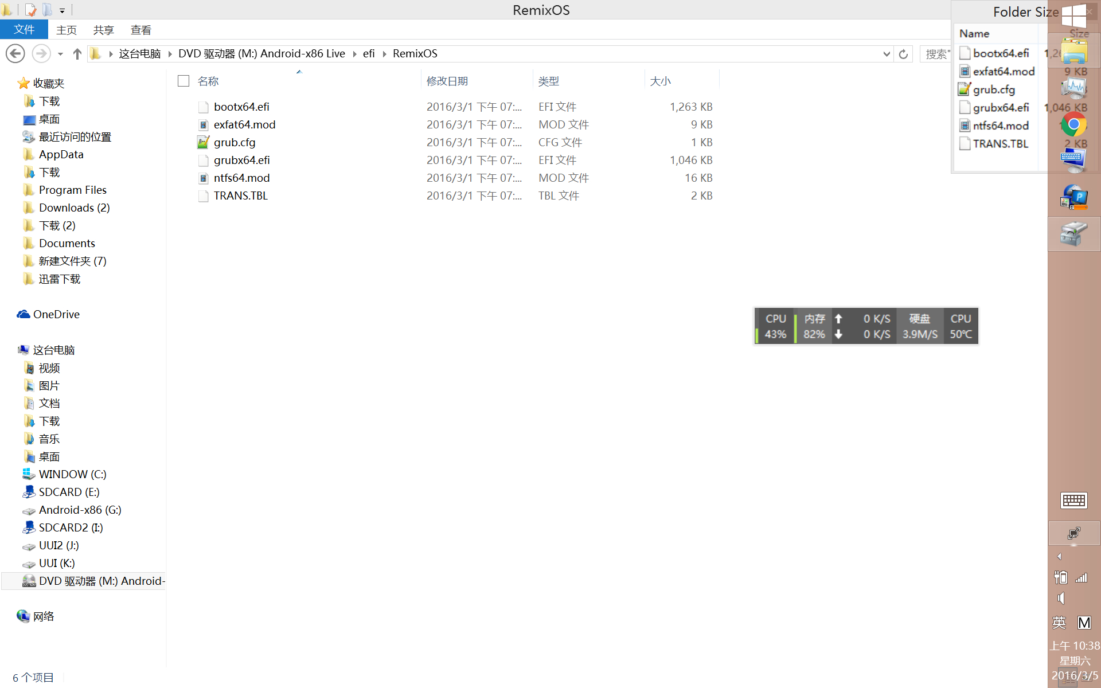Viewport: 1101px width, 688px height.
Task: Switch to the 查看 ribbon tab
Action: [141, 30]
